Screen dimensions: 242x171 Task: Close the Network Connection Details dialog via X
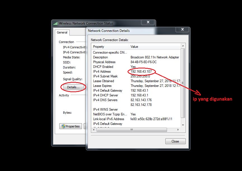tap(182, 29)
